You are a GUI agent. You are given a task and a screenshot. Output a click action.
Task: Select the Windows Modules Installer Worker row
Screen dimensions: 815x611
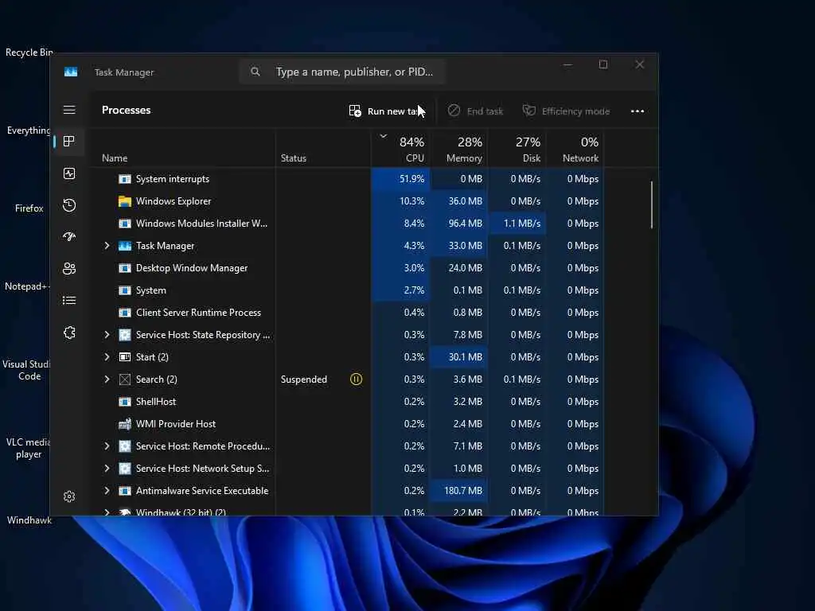(x=349, y=224)
